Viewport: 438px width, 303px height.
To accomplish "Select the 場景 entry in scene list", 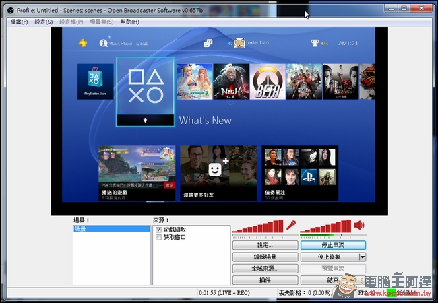I will tap(112, 229).
